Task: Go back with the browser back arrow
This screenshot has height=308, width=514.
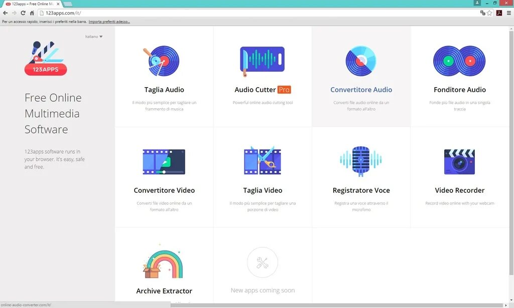Action: pos(5,13)
